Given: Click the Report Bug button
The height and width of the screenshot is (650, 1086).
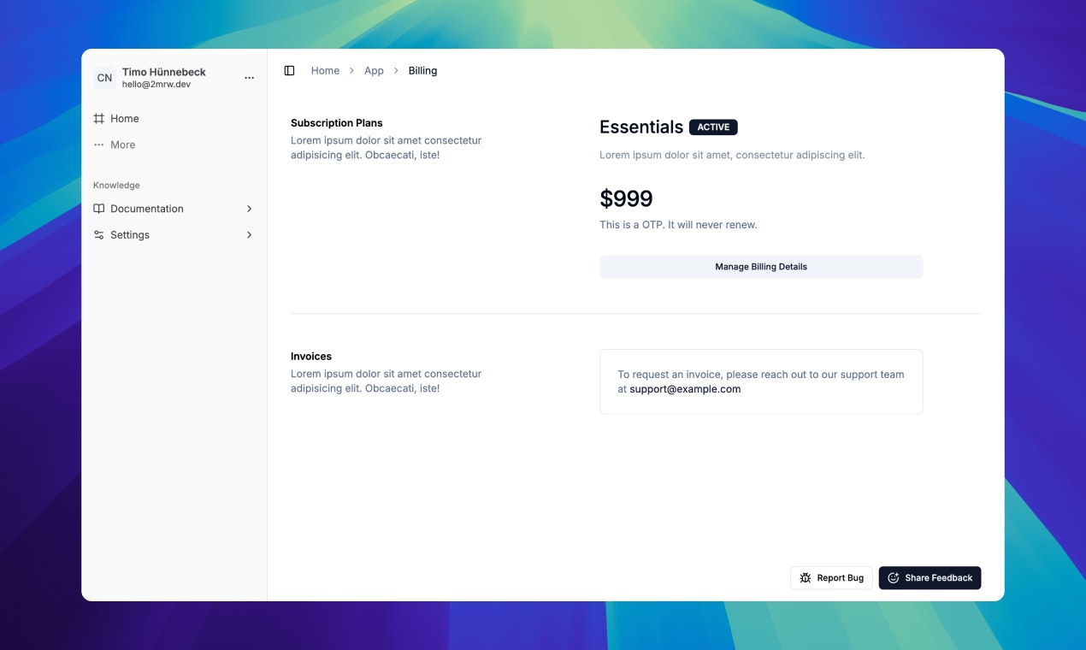Looking at the screenshot, I should click(x=831, y=578).
